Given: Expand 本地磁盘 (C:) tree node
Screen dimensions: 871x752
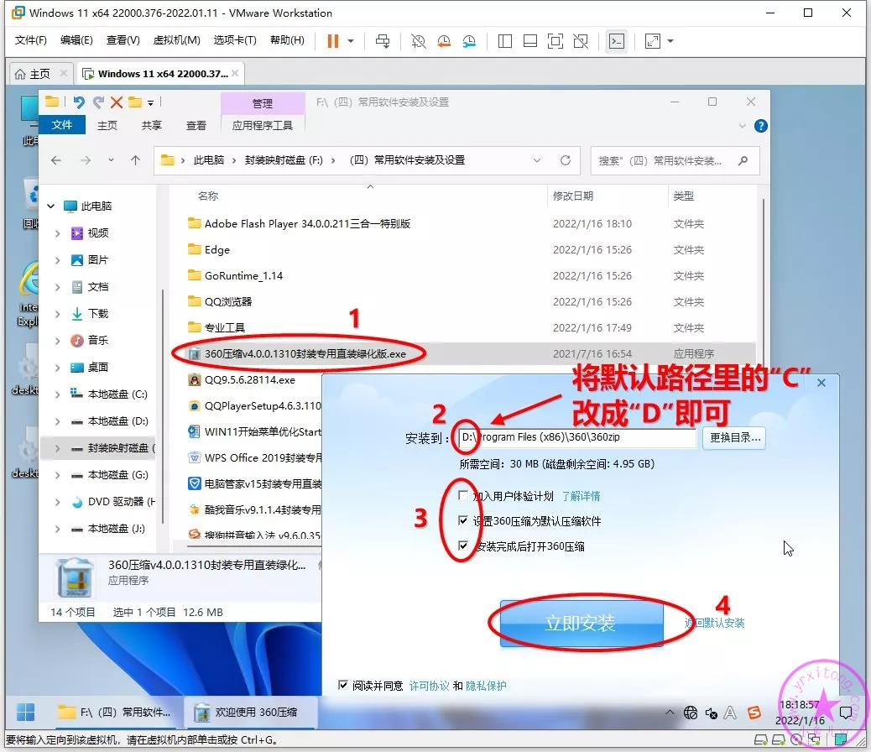Looking at the screenshot, I should point(57,394).
